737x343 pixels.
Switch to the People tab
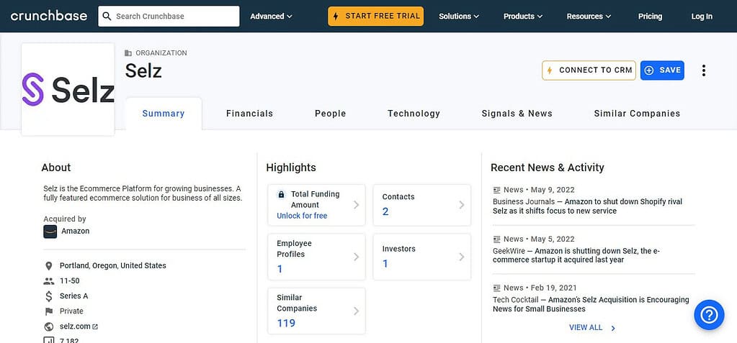(x=331, y=114)
